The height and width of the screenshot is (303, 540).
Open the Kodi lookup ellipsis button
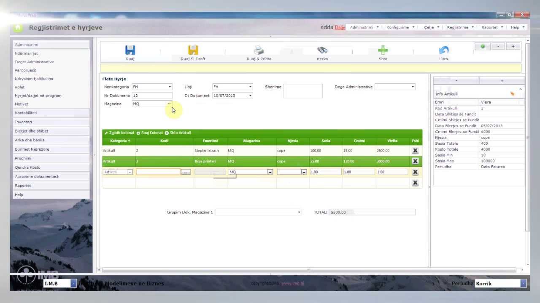(186, 172)
